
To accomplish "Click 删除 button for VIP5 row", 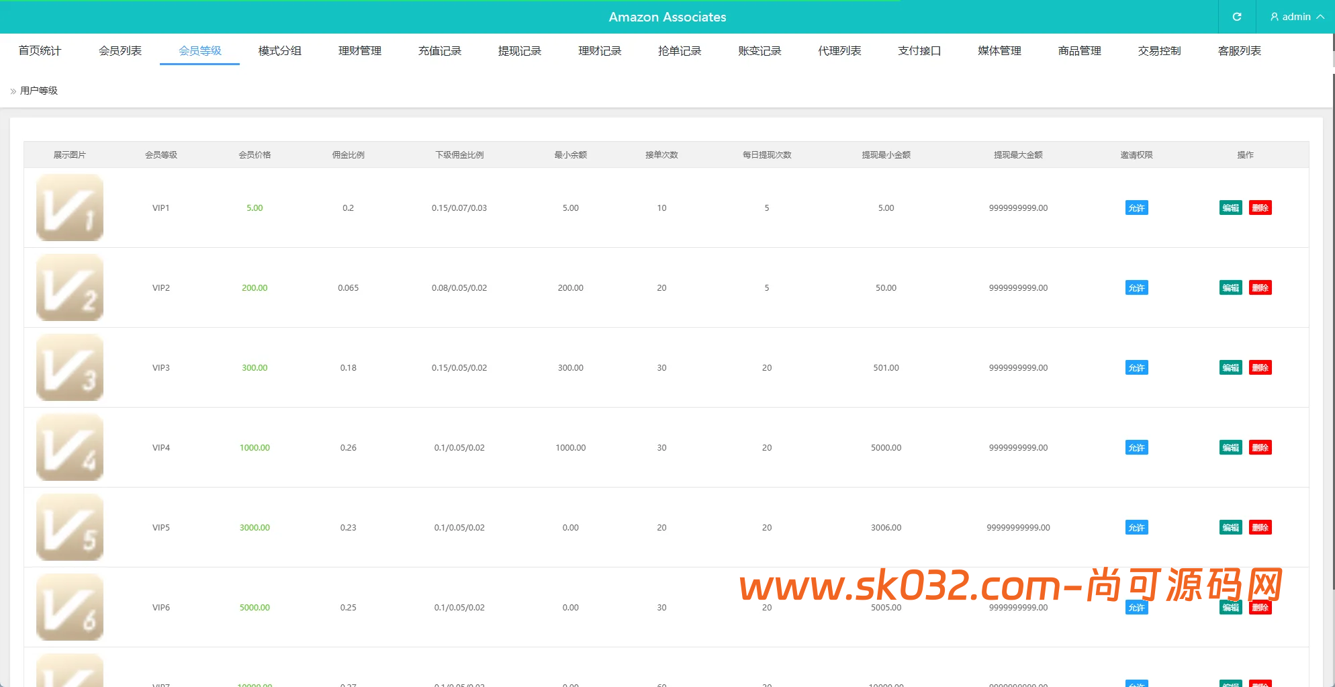I will (1260, 527).
